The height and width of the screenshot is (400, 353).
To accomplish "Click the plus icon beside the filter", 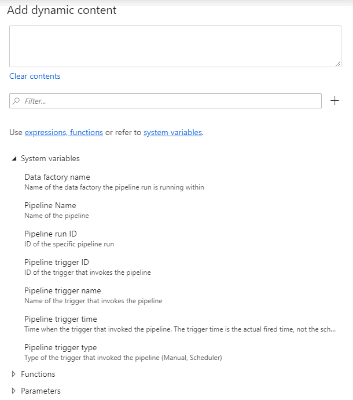I will coord(334,101).
